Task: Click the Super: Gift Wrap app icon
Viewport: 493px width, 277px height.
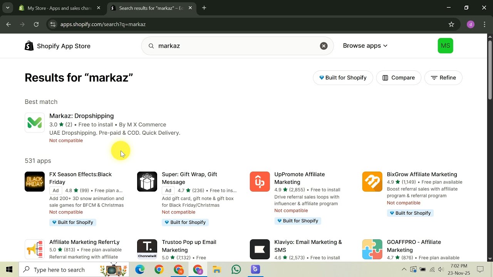Action: [x=147, y=182]
